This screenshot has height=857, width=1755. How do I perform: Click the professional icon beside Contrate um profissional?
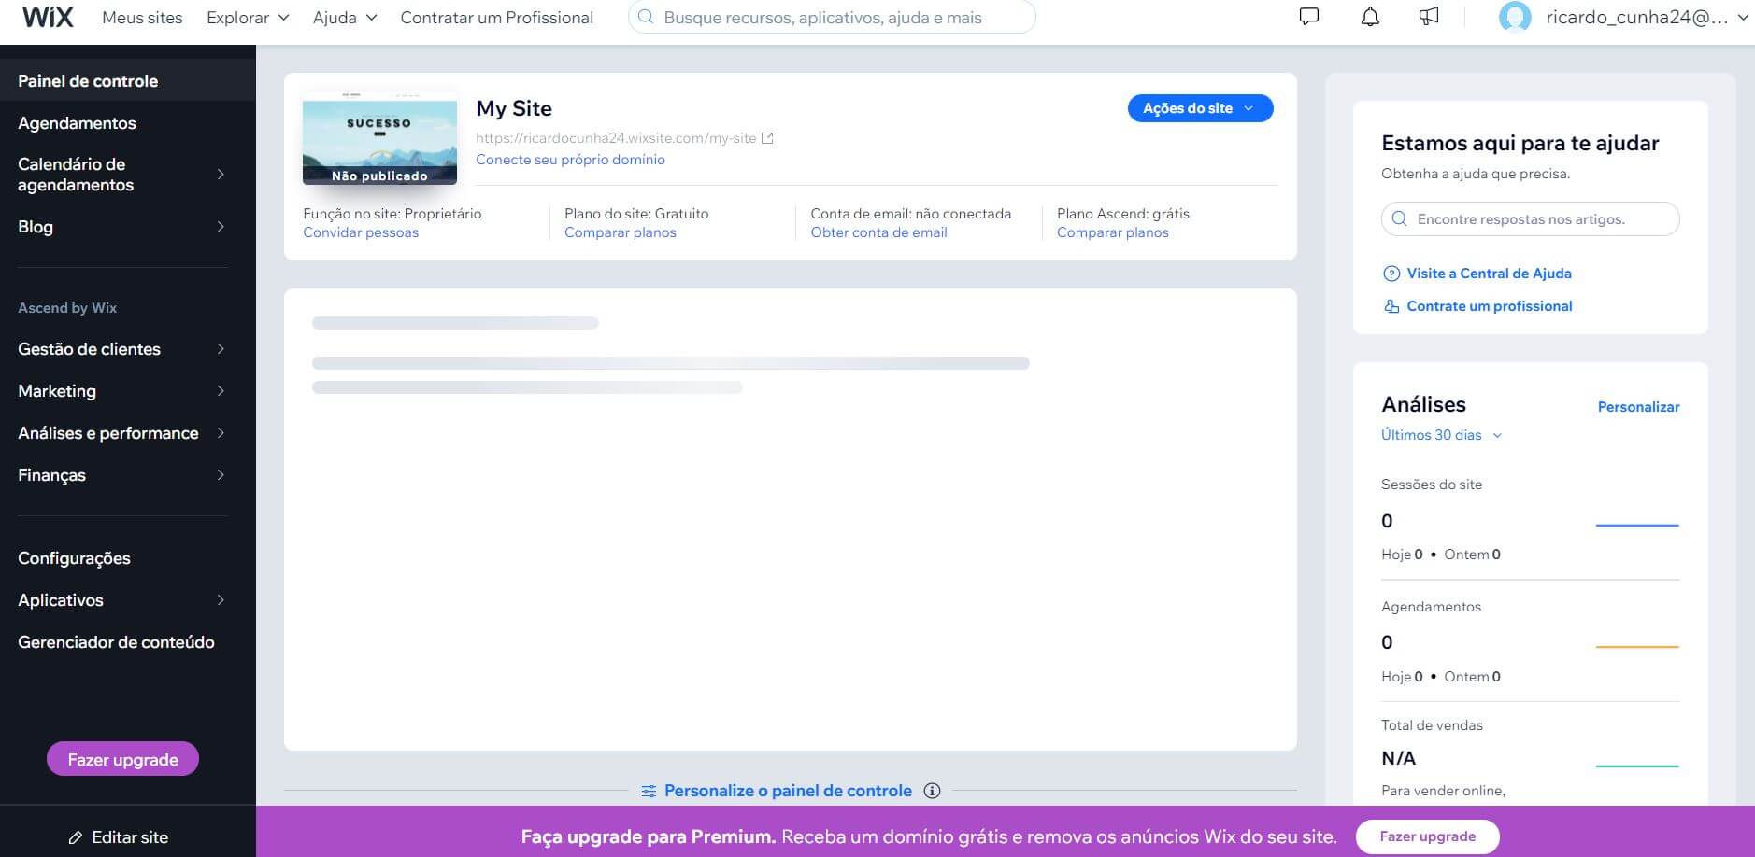(x=1391, y=306)
